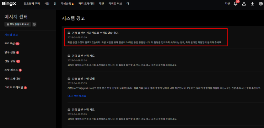Click envelope icon of 검증 옵션 수정 실패

click(x=69, y=79)
